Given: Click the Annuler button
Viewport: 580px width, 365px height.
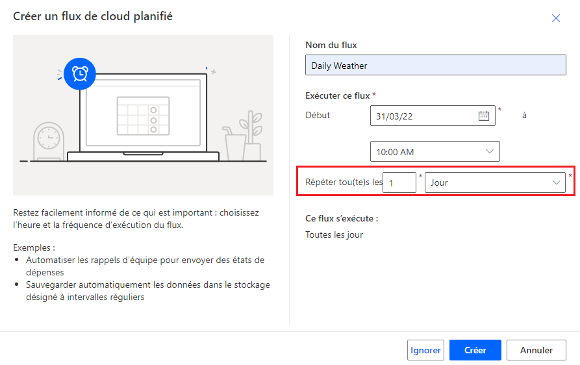Looking at the screenshot, I should click(x=536, y=350).
